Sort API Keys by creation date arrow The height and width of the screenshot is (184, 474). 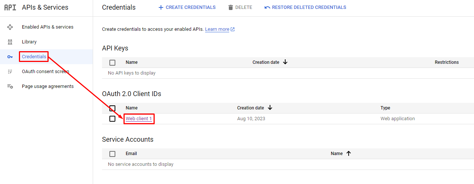pyautogui.click(x=285, y=62)
